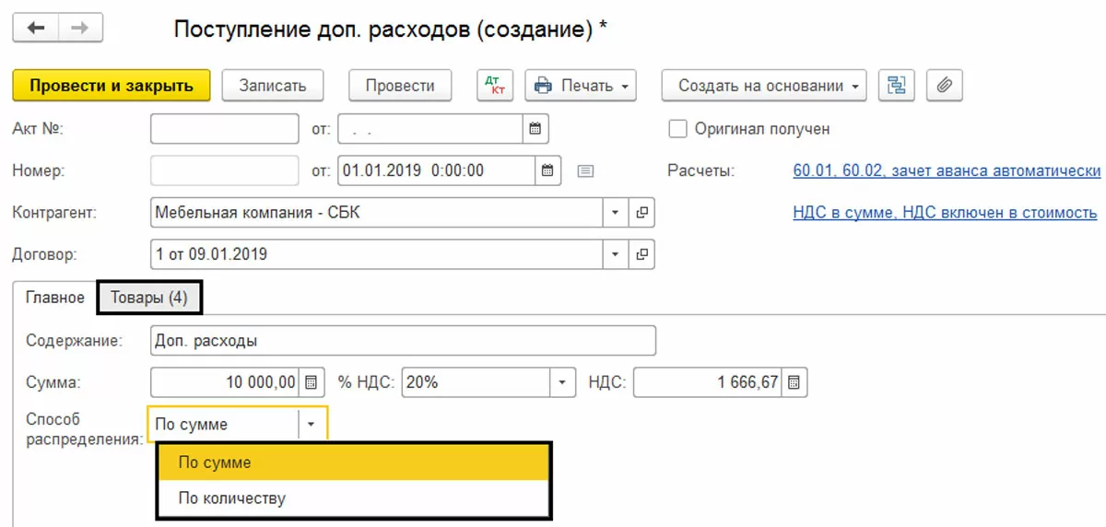1106x527 pixels.
Task: Open the НДС в сумме link
Action: click(945, 213)
